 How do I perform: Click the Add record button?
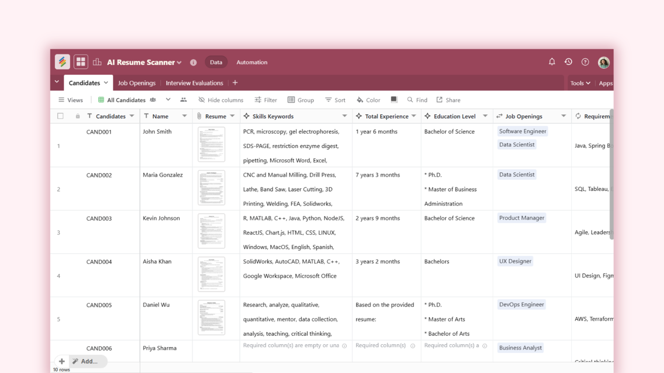click(61, 361)
